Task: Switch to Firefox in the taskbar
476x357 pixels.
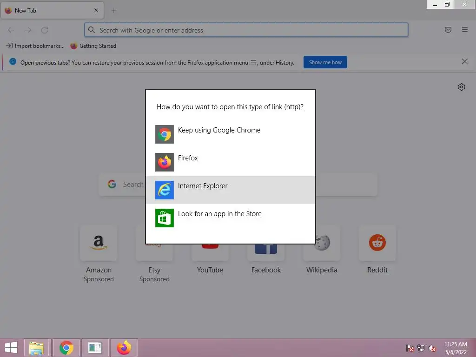Action: (x=124, y=348)
